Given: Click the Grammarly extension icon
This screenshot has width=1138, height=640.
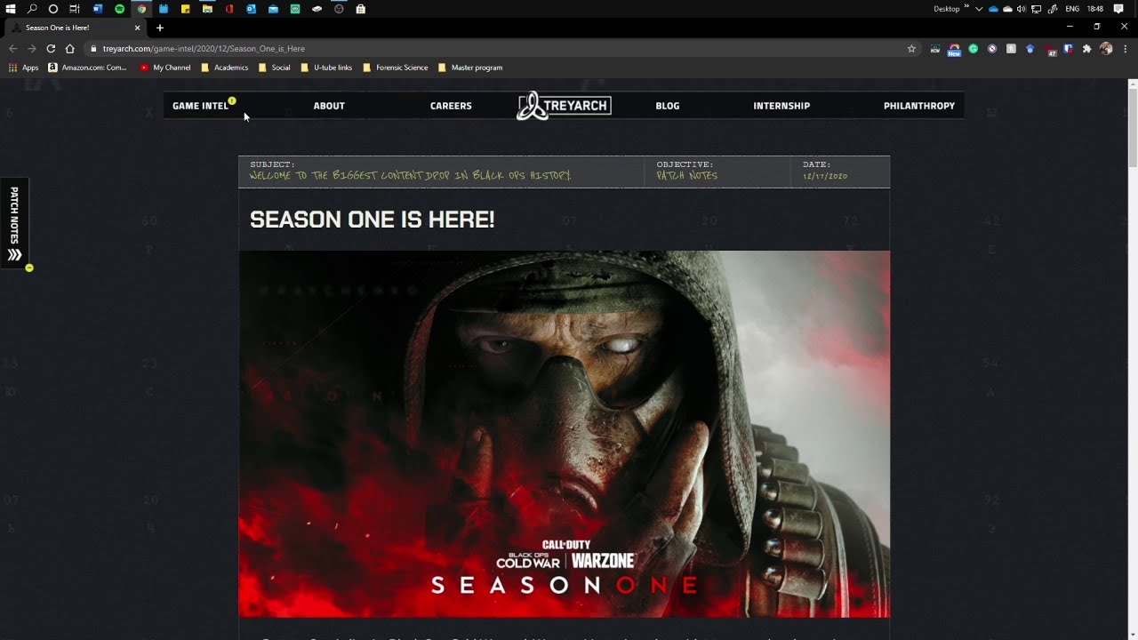Looking at the screenshot, I should (973, 49).
